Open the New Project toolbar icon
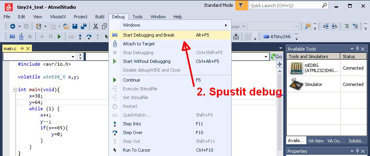Image resolution: width=370 pixels, height=156 pixels. coord(38,26)
